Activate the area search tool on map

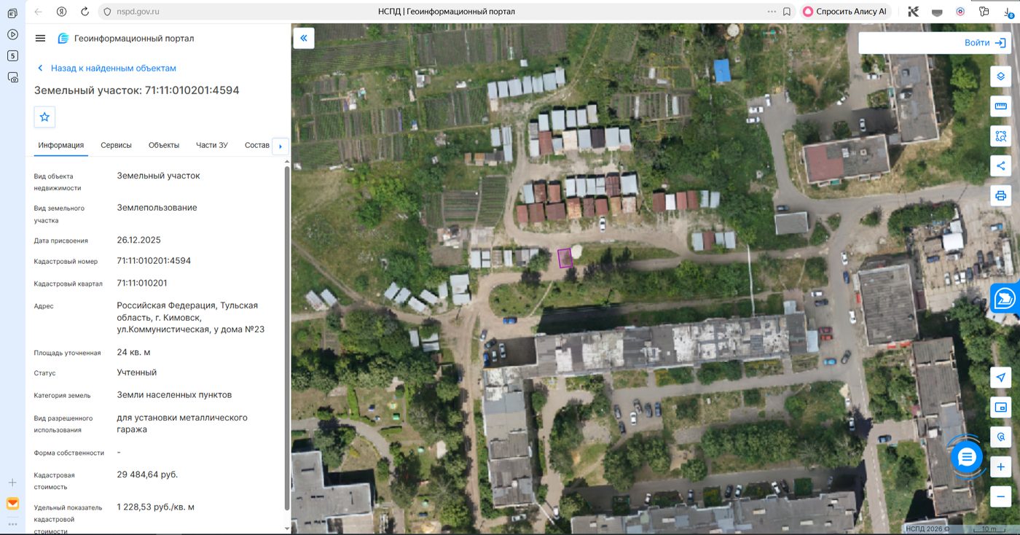(x=1000, y=136)
